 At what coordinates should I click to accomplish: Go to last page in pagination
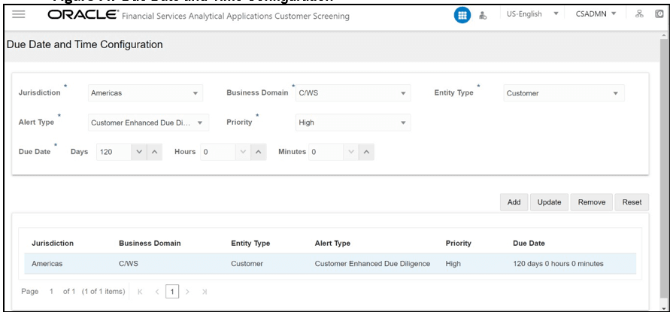coord(205,292)
